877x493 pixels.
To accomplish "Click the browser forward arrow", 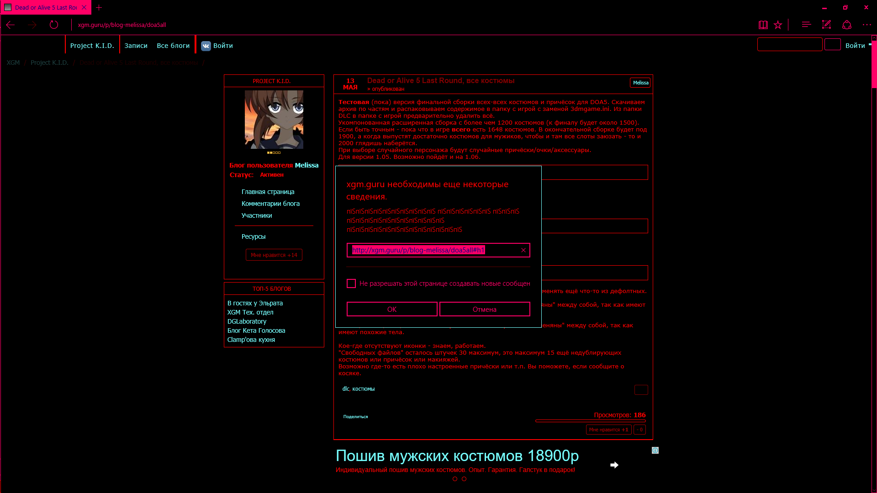I will [32, 25].
